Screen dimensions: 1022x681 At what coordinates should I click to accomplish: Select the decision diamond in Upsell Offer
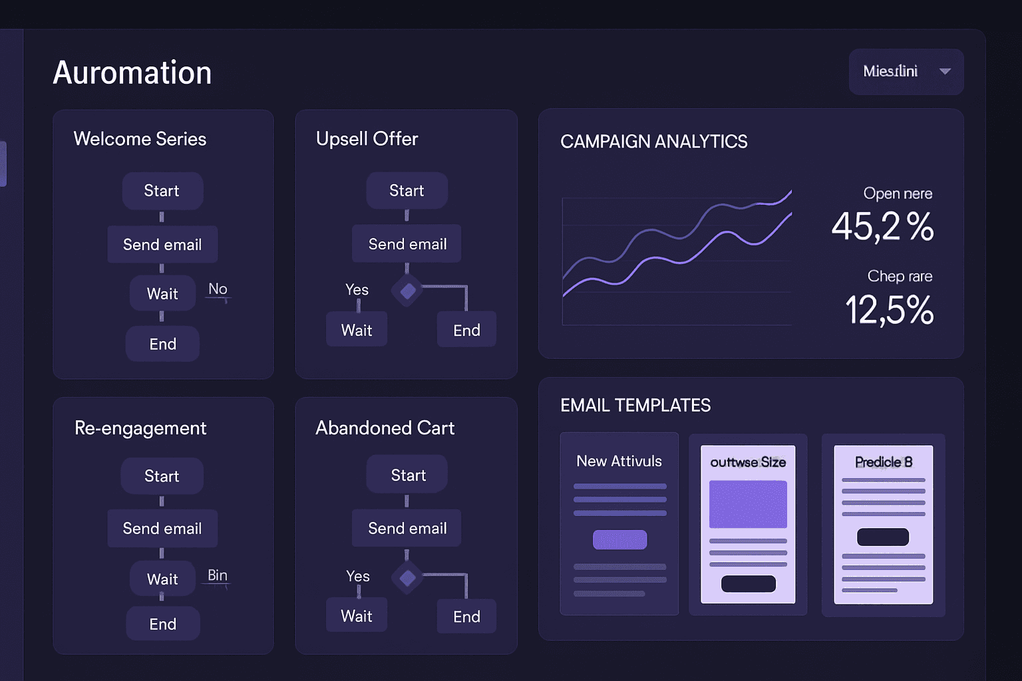(407, 291)
